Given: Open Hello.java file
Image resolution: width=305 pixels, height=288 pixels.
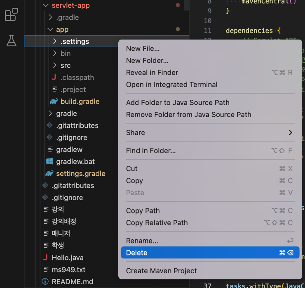Looking at the screenshot, I should click(68, 257).
